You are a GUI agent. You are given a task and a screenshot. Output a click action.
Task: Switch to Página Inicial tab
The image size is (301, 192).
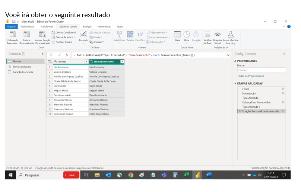27,27
